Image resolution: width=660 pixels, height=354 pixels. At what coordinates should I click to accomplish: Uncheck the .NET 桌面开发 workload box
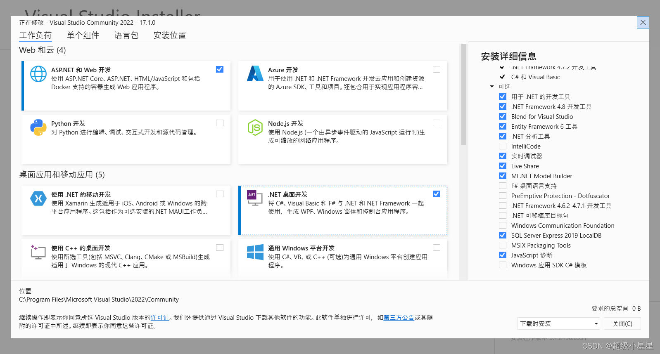coord(437,194)
